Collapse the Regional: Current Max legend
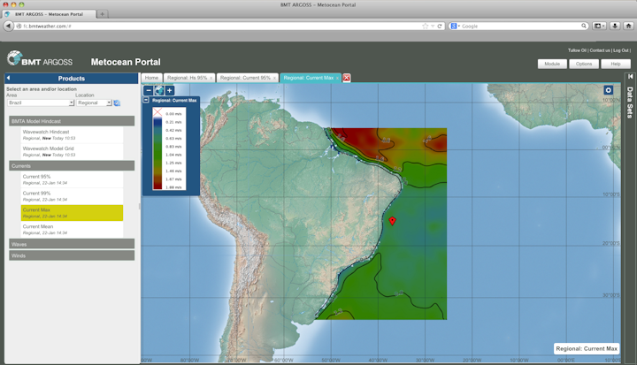 click(x=146, y=100)
